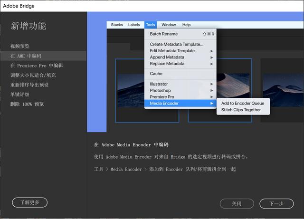Viewport: 304px width, 219px height.
Task: Select 重新排序导出预设 in the feature list
Action: 29,85
